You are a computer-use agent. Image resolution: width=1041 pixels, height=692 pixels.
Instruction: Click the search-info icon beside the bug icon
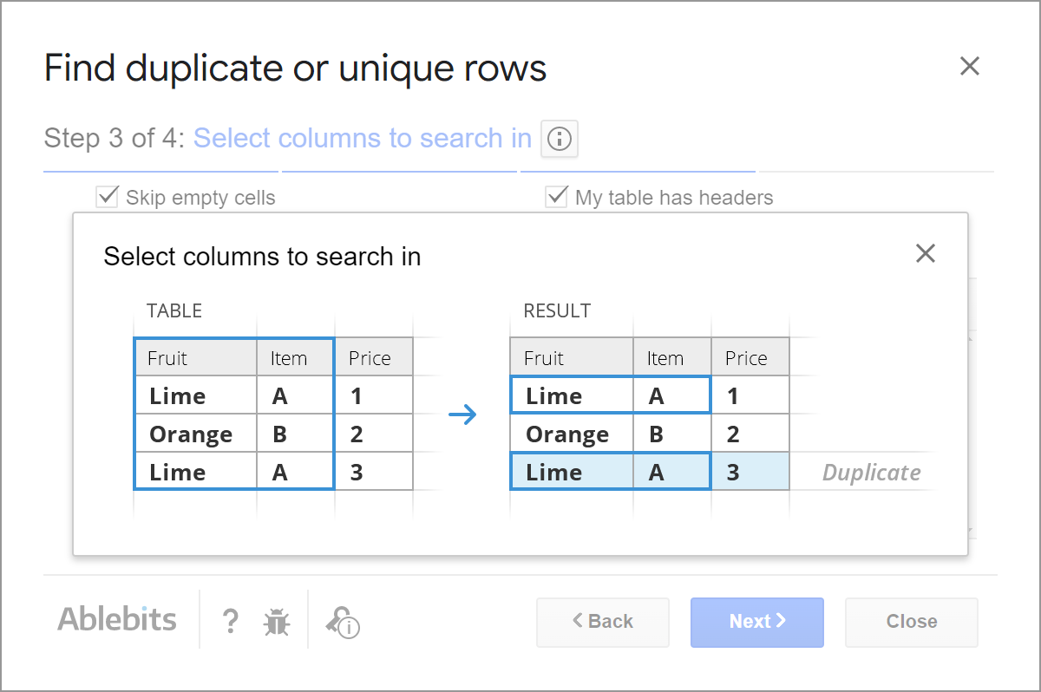344,623
